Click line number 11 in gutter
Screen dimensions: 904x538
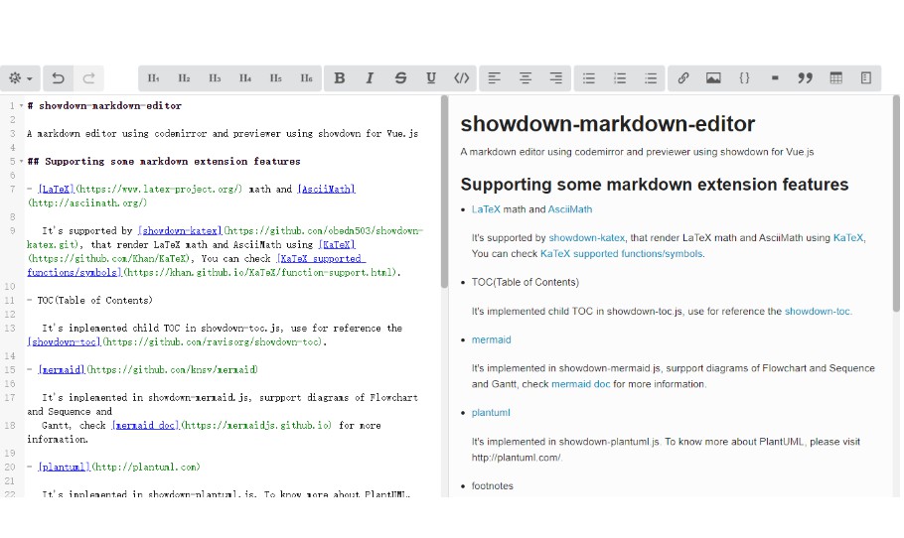coord(10,300)
